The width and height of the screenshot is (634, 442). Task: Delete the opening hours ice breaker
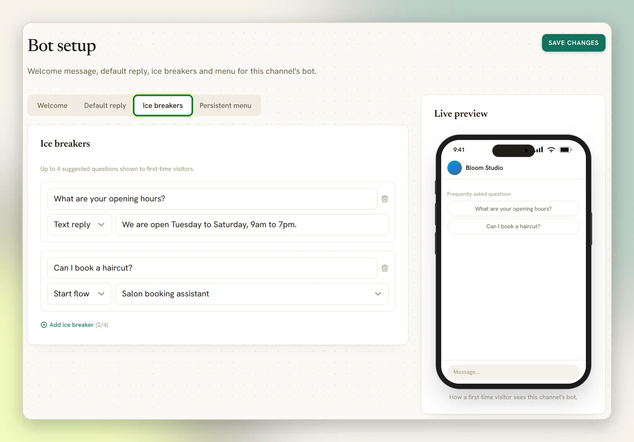(x=384, y=199)
